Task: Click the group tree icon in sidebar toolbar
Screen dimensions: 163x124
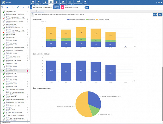Action: click(2, 7)
